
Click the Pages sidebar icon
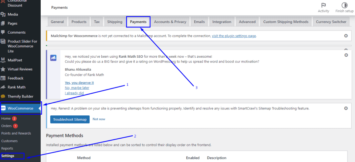3,23
